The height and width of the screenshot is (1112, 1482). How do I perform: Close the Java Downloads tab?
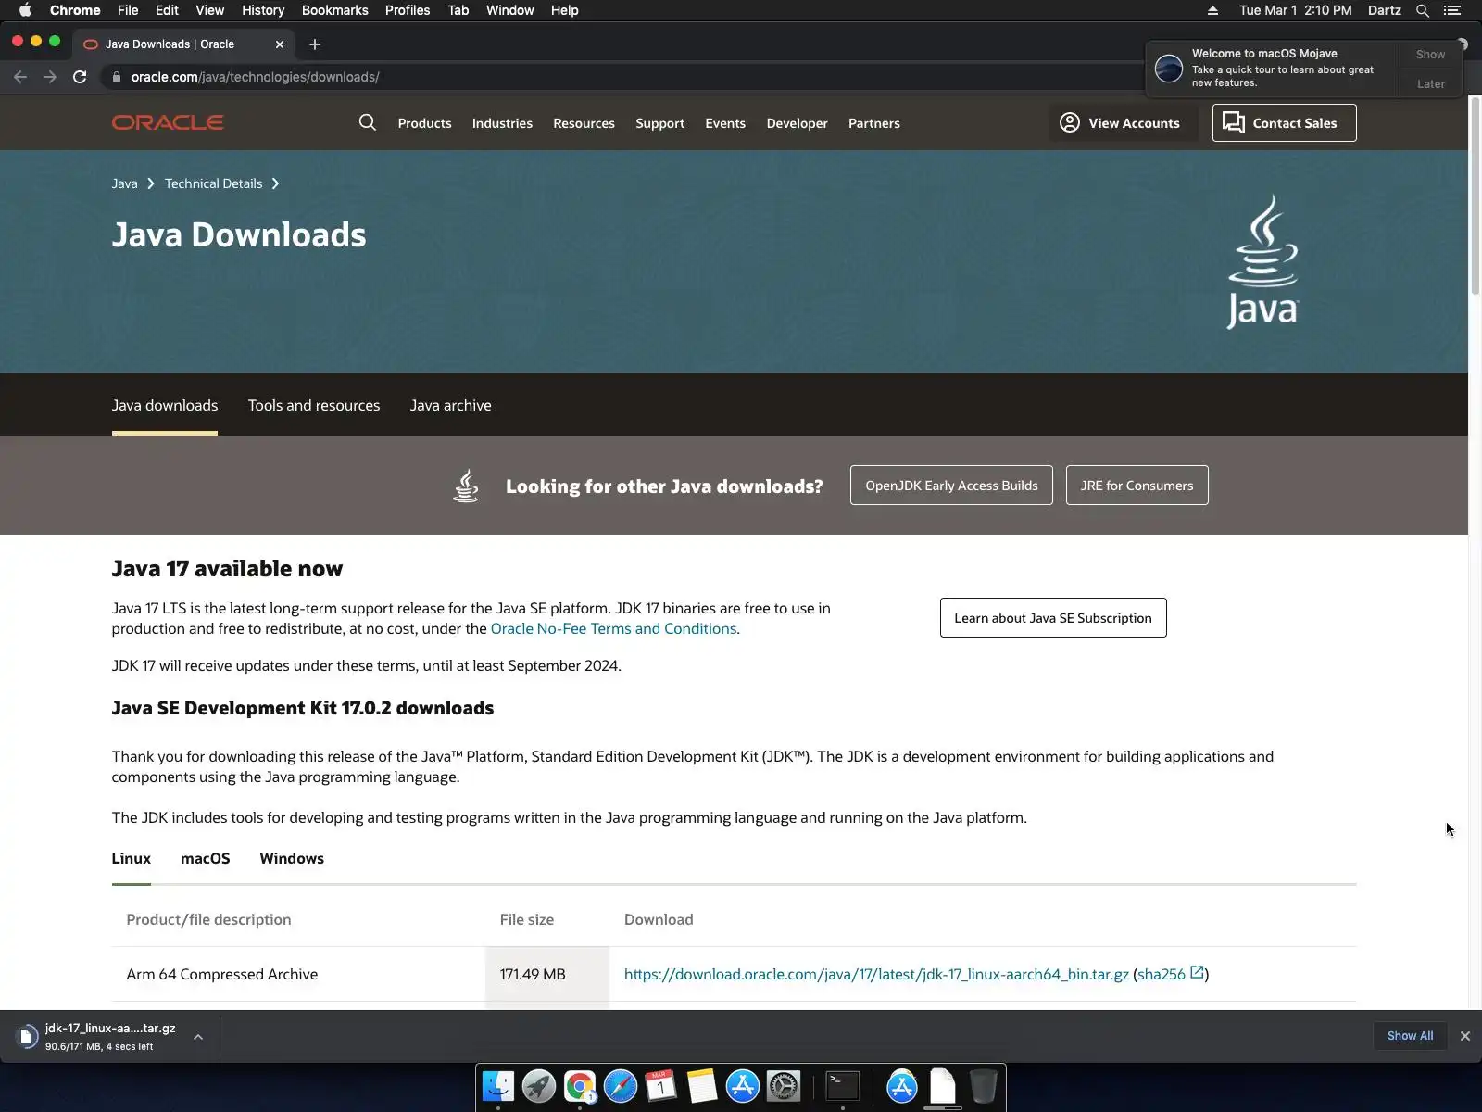coord(280,44)
